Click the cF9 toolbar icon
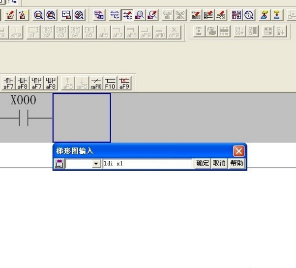This screenshot has width=296, height=268. click(174, 32)
